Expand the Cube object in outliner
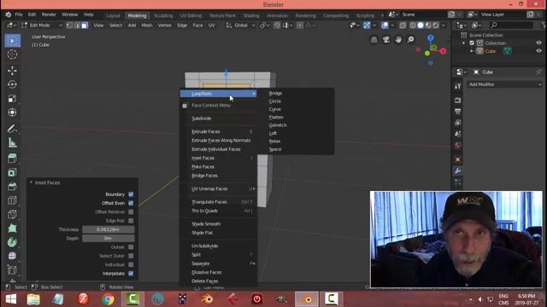 (472, 51)
